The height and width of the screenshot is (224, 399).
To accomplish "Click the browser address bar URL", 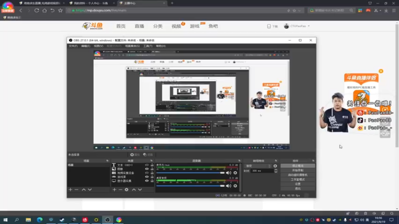I will click(101, 10).
